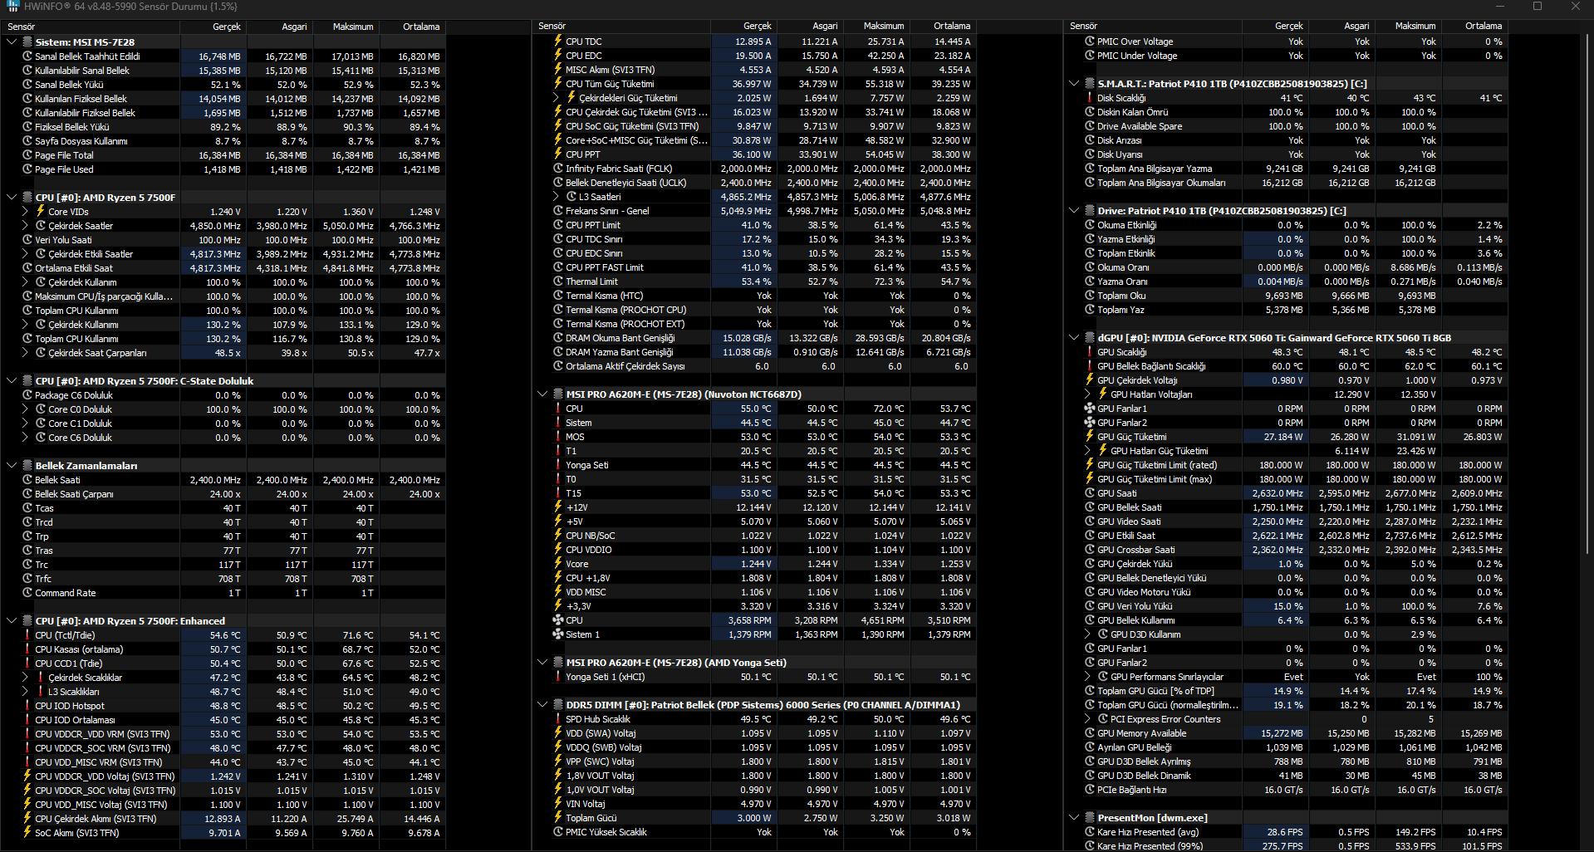Click the lightning icon beside Vcore
The width and height of the screenshot is (1594, 852).
pyautogui.click(x=558, y=564)
